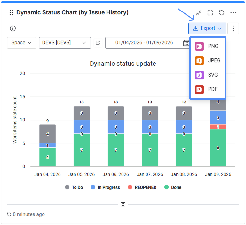Click the info icon below the title
The height and width of the screenshot is (225, 246).
click(13, 28)
